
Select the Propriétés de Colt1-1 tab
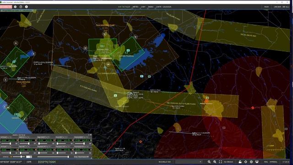tap(17, 11)
